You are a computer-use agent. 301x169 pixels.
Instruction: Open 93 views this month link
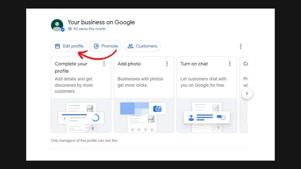[89, 29]
